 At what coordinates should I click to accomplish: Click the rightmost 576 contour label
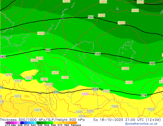click(143, 95)
